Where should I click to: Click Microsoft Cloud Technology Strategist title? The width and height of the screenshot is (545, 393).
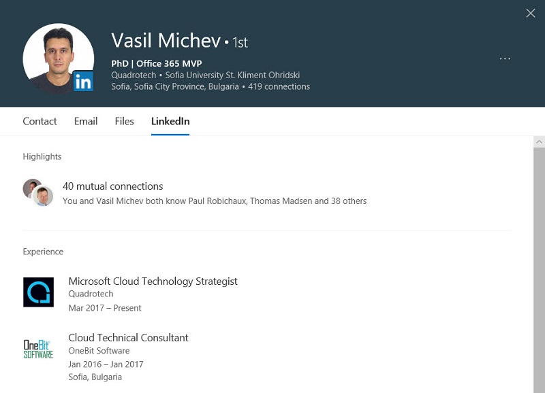[153, 281]
